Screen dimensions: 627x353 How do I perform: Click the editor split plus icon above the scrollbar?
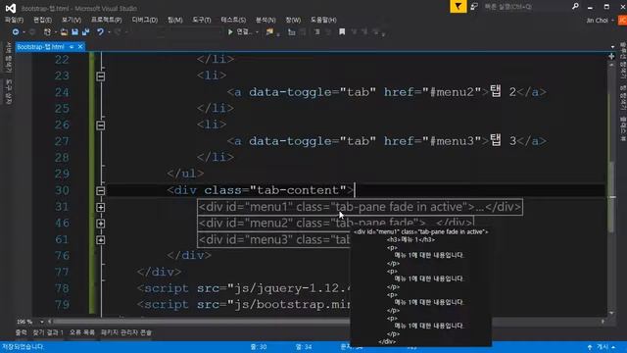[x=611, y=57]
